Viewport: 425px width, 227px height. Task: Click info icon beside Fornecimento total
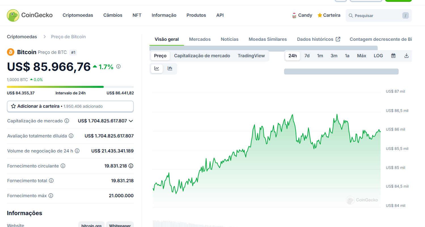tap(51, 181)
